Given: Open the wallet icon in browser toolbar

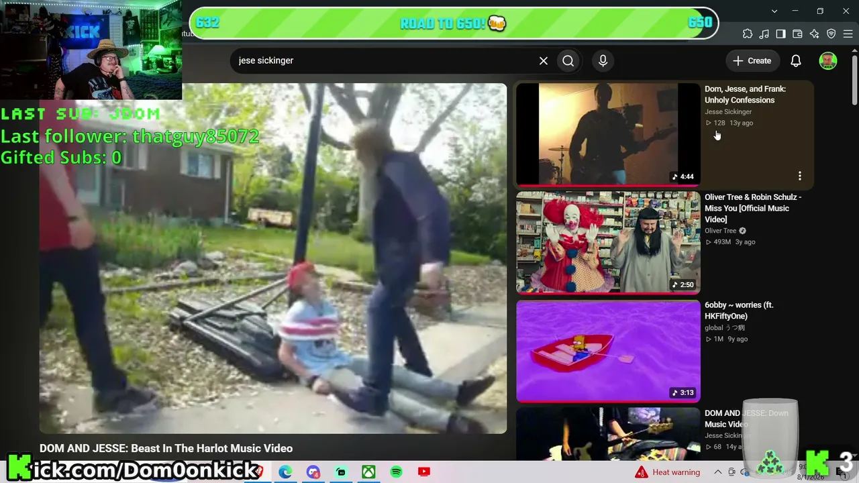Looking at the screenshot, I should pyautogui.click(x=798, y=34).
